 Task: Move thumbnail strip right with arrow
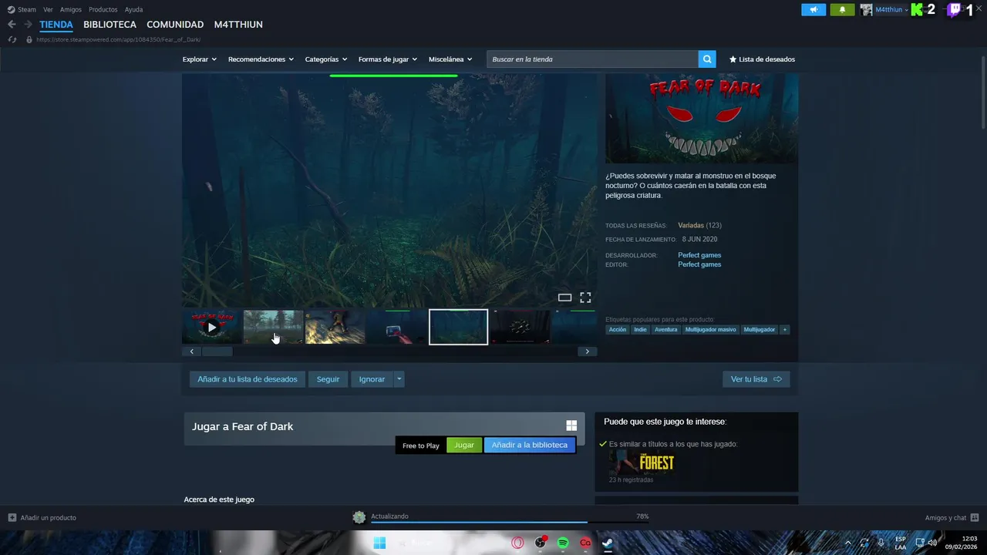(587, 351)
